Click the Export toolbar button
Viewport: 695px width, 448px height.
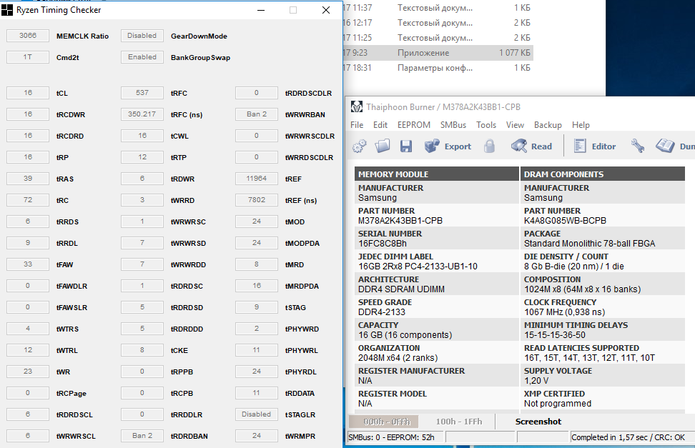click(x=448, y=146)
